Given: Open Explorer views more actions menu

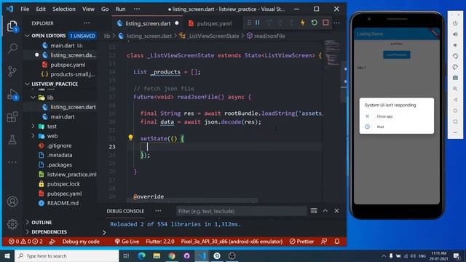Looking at the screenshot, I should [x=87, y=23].
